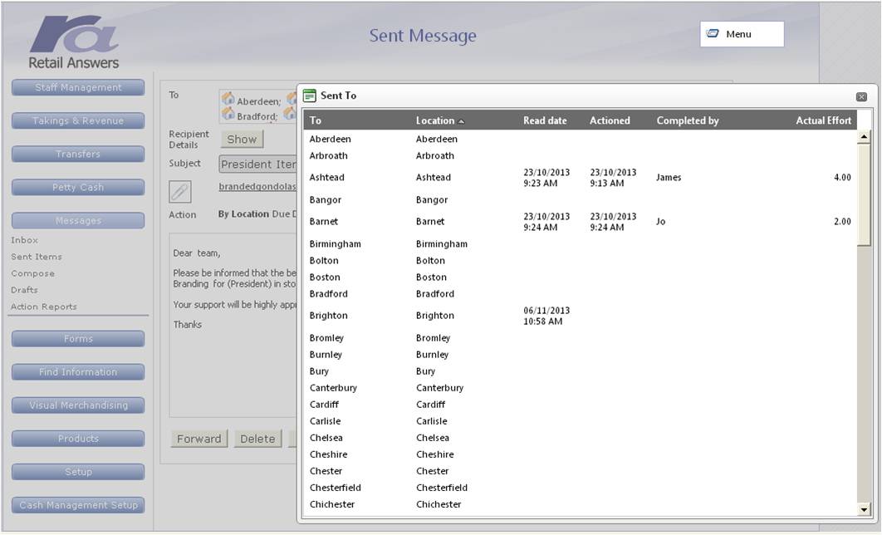882x535 pixels.
Task: Sort by the To column header
Action: click(316, 120)
